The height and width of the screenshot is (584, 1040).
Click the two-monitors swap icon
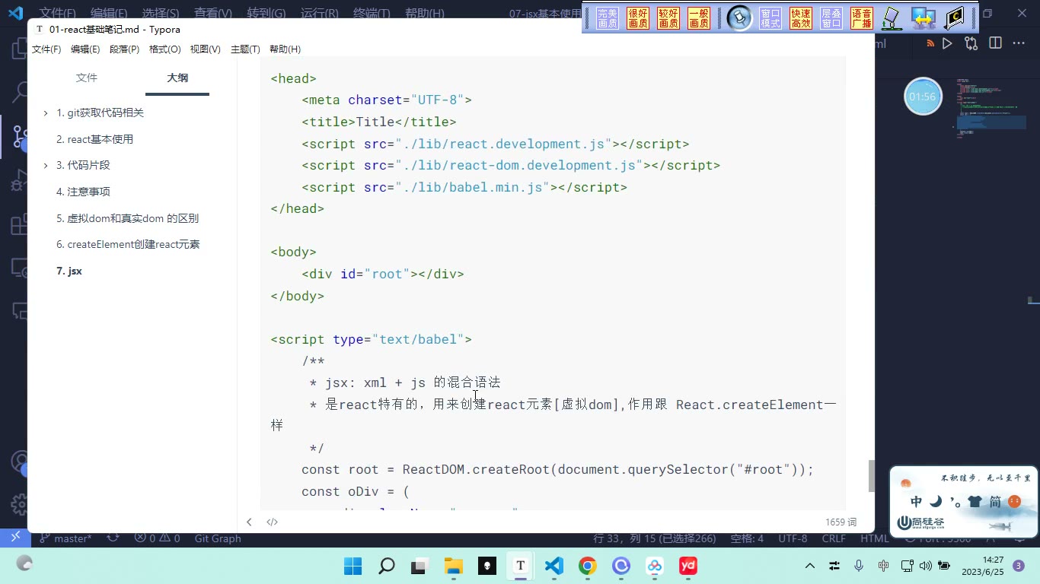point(924,18)
